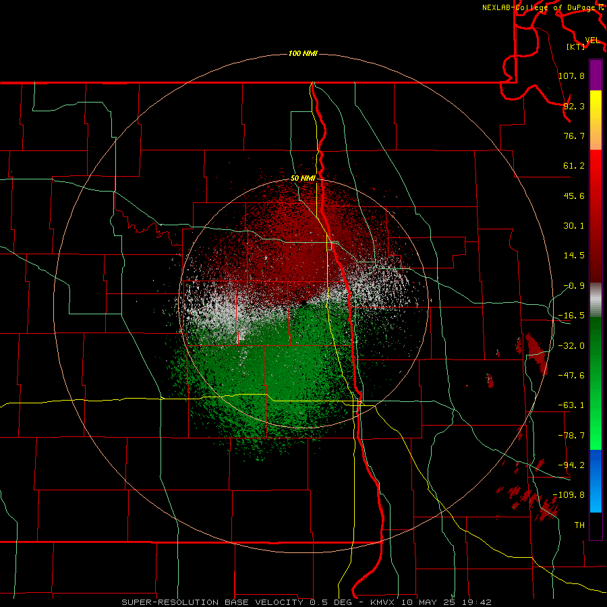Click SUPER-RESOLUTION BASE VELOCITY caption text
The image size is (607, 607).
pyautogui.click(x=212, y=602)
